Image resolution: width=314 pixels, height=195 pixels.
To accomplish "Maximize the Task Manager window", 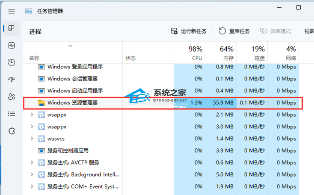I will pyautogui.click(x=299, y=8).
